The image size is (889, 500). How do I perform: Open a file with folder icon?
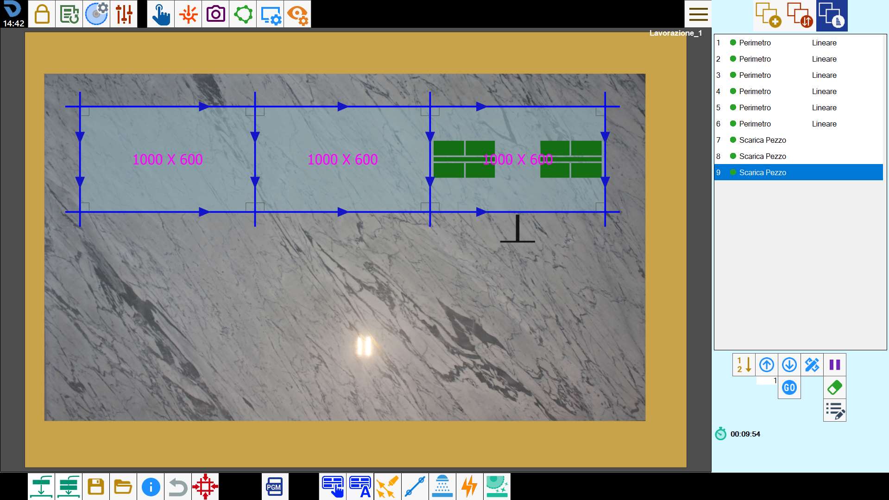pyautogui.click(x=123, y=487)
